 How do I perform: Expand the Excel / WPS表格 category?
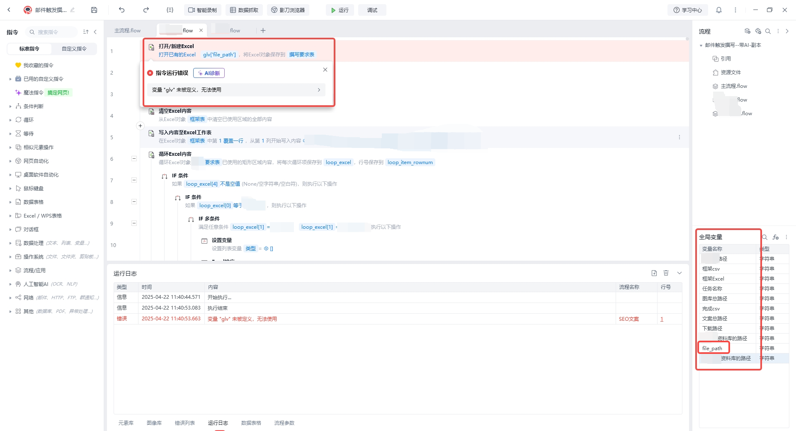(x=10, y=216)
